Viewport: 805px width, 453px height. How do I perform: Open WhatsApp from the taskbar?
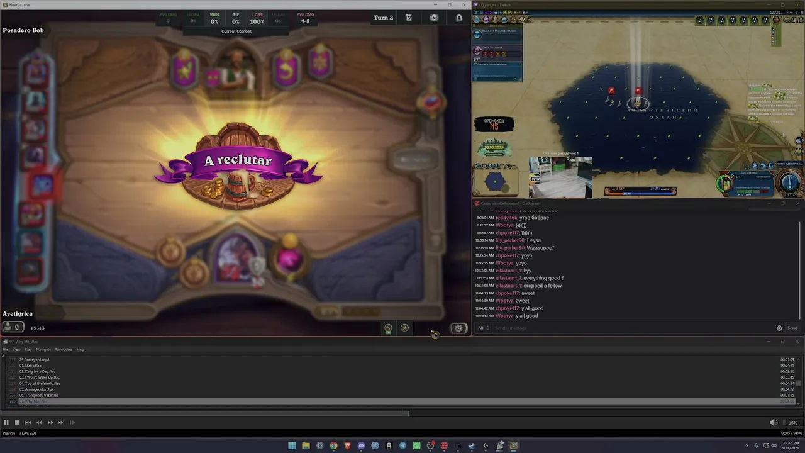pos(416,445)
